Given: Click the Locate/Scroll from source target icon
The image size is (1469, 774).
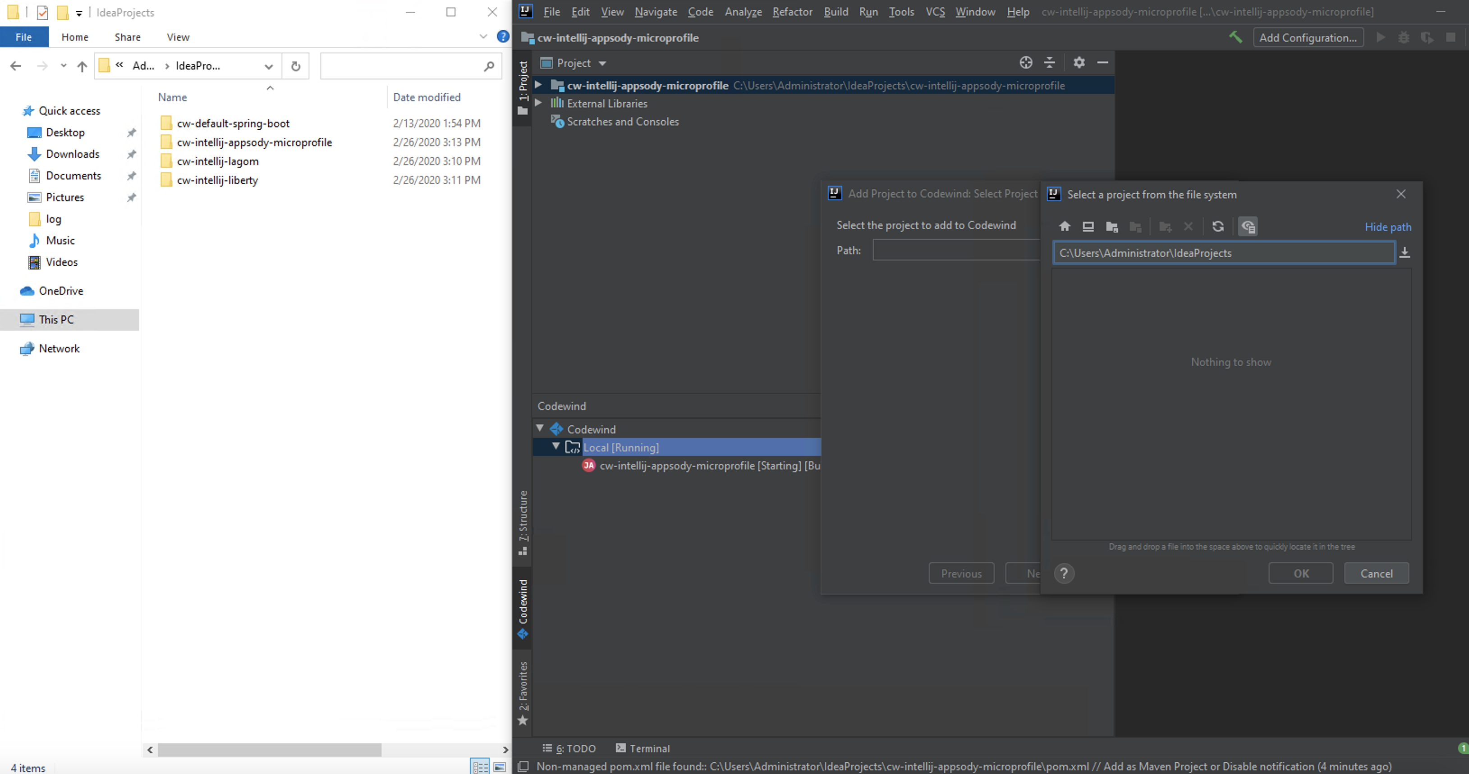Looking at the screenshot, I should [x=1025, y=63].
